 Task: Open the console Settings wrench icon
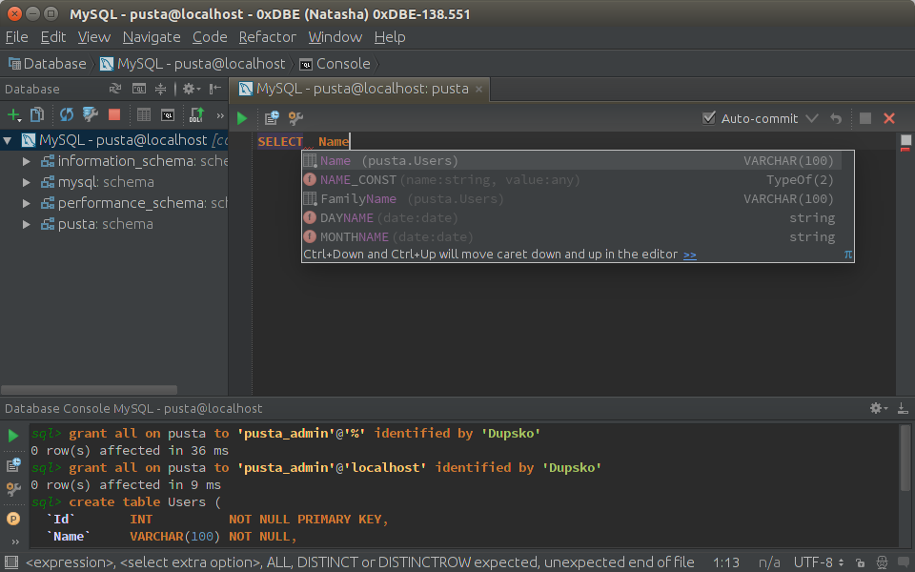(295, 118)
